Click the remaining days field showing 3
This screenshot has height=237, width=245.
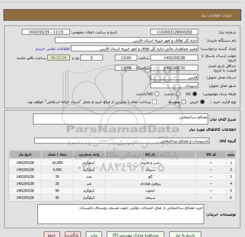91,58
